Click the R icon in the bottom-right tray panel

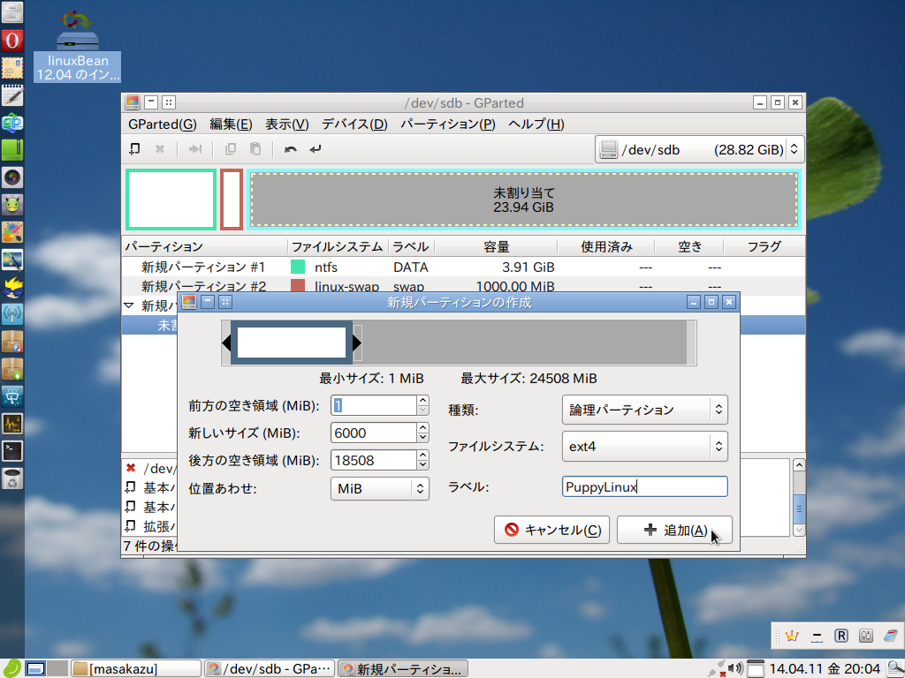(841, 636)
